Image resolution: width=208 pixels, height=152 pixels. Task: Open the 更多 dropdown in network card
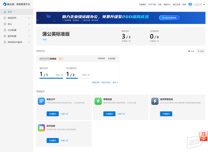point(115,82)
